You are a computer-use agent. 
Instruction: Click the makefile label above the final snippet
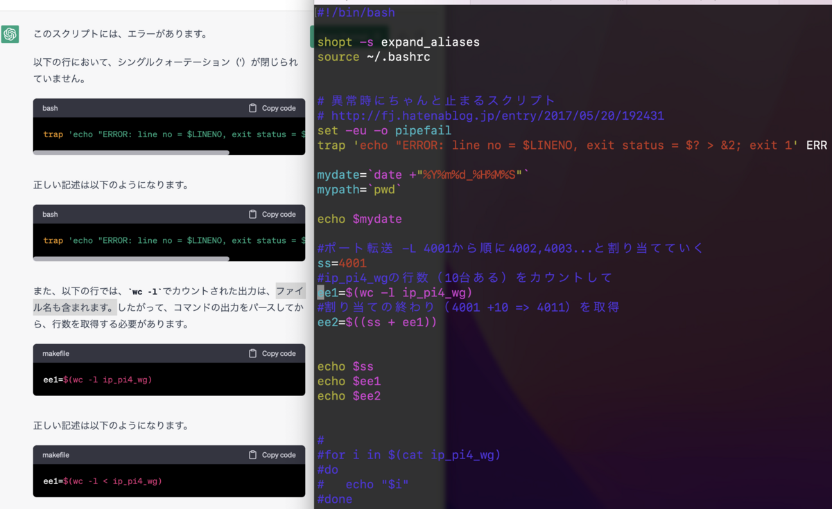[x=54, y=455]
